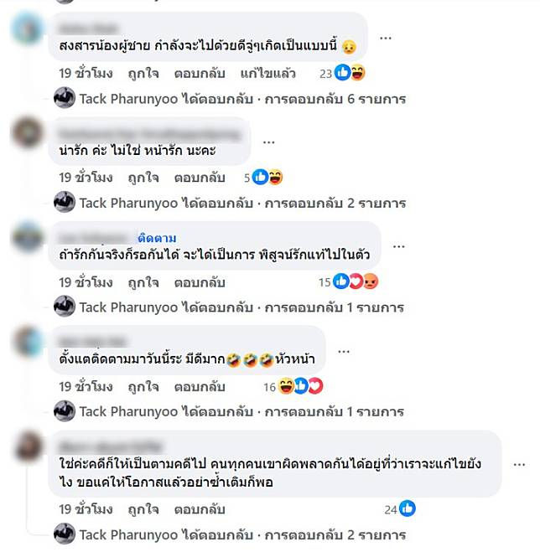Open แก้ไขแล้ว edit history on first comment
Screen dimensions: 540x552
pos(267,74)
